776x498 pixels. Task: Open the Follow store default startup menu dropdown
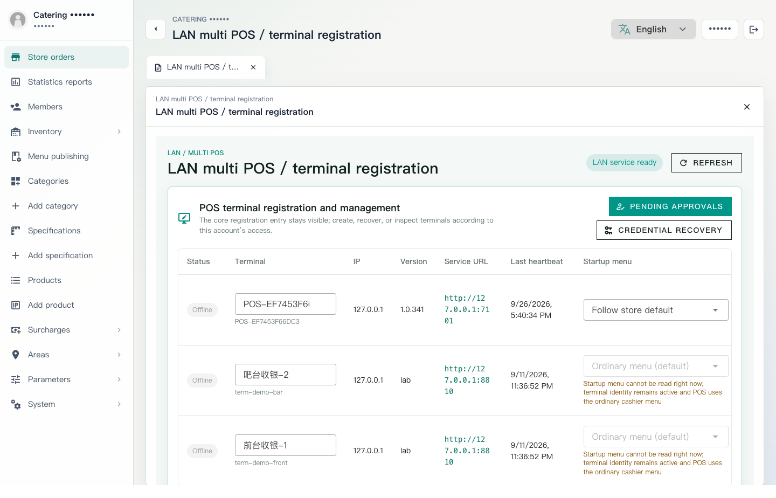click(x=656, y=310)
